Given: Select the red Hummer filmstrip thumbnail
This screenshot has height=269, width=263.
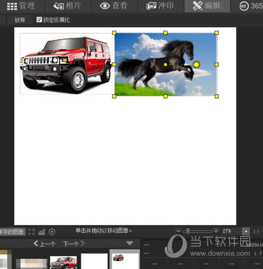Looking at the screenshot, I should 63,263.
